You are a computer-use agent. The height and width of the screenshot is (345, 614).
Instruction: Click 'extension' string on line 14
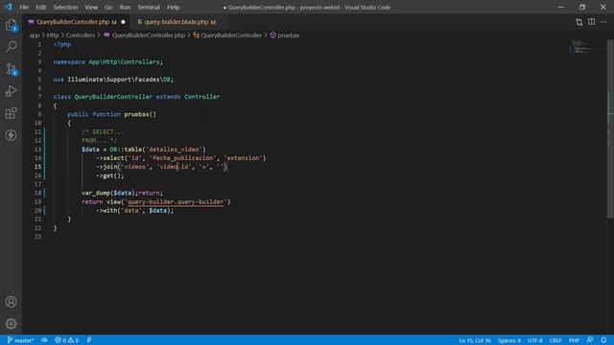243,158
